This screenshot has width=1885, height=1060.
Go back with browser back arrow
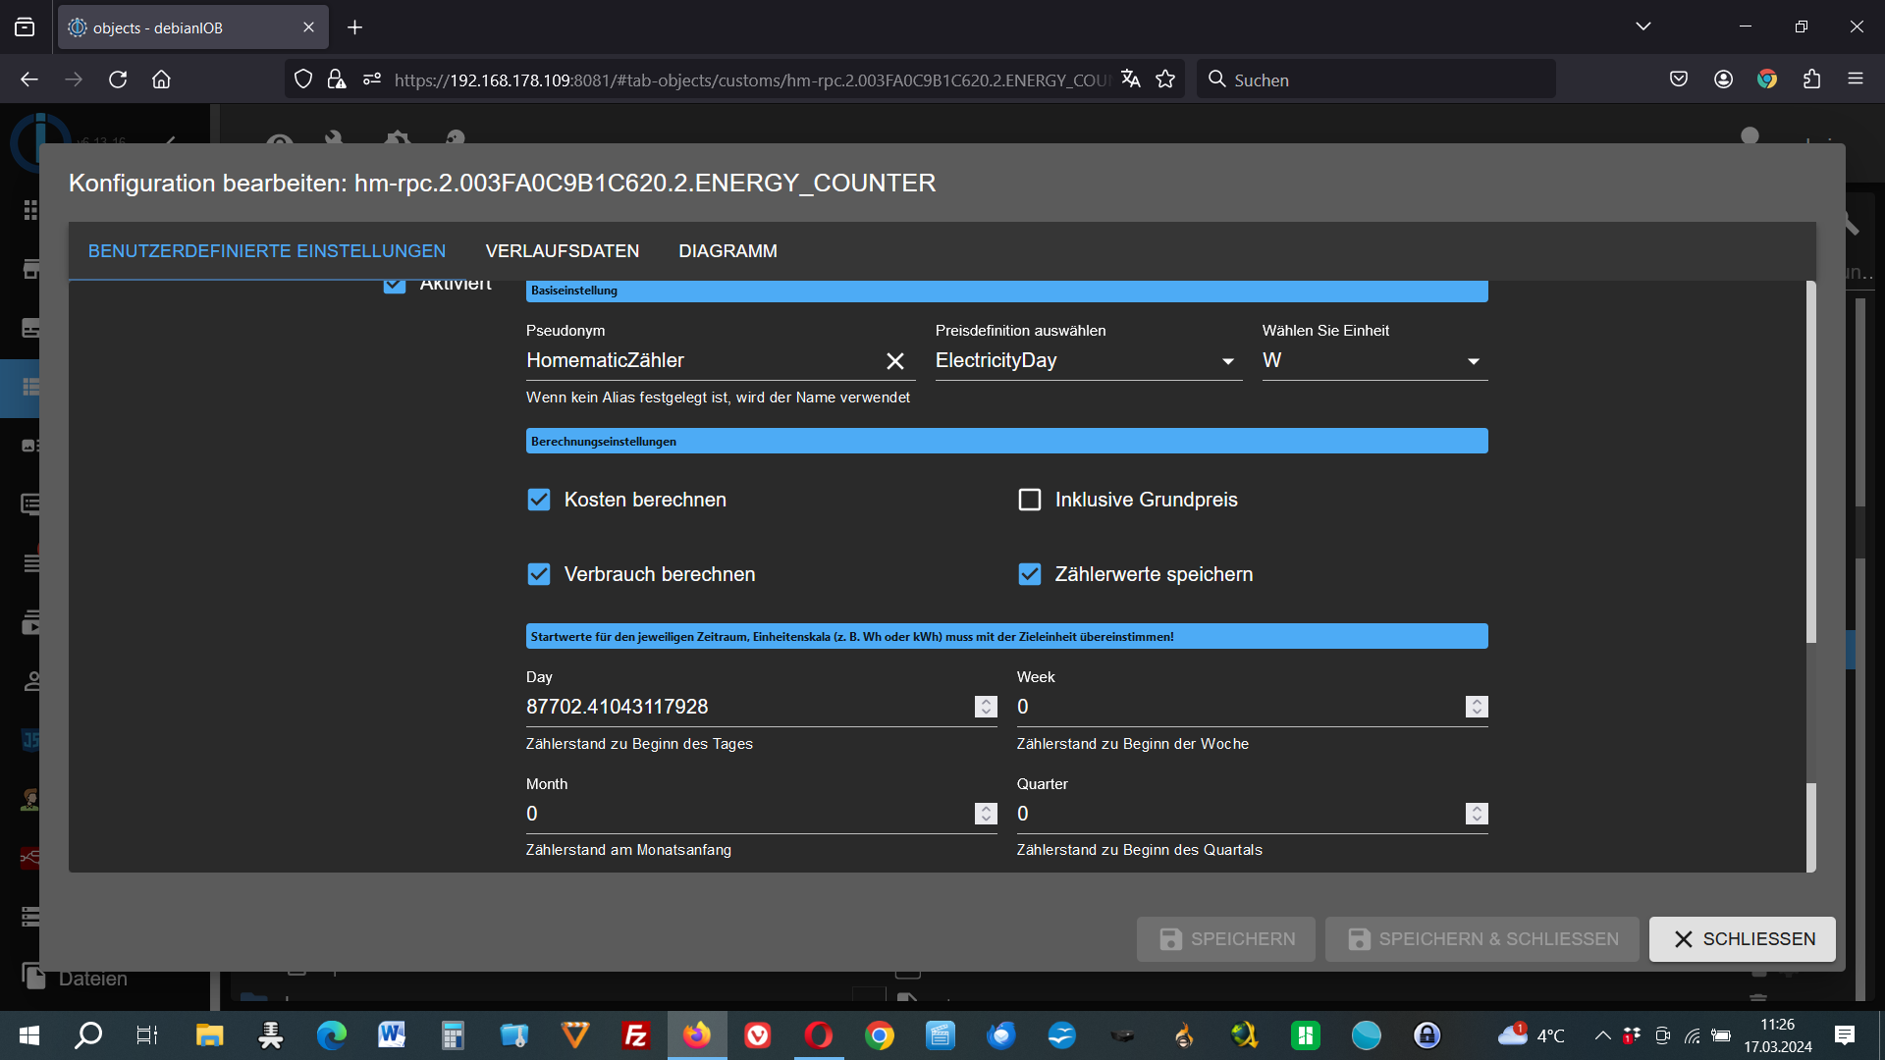click(x=29, y=79)
